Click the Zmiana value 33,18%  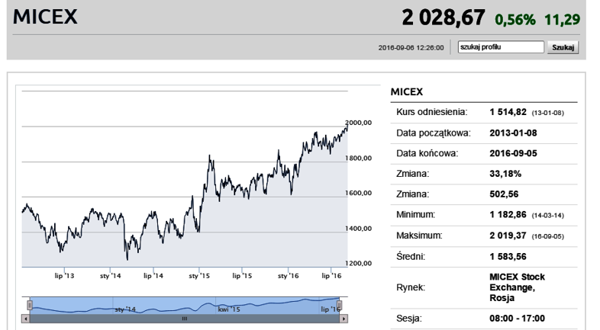tap(505, 174)
